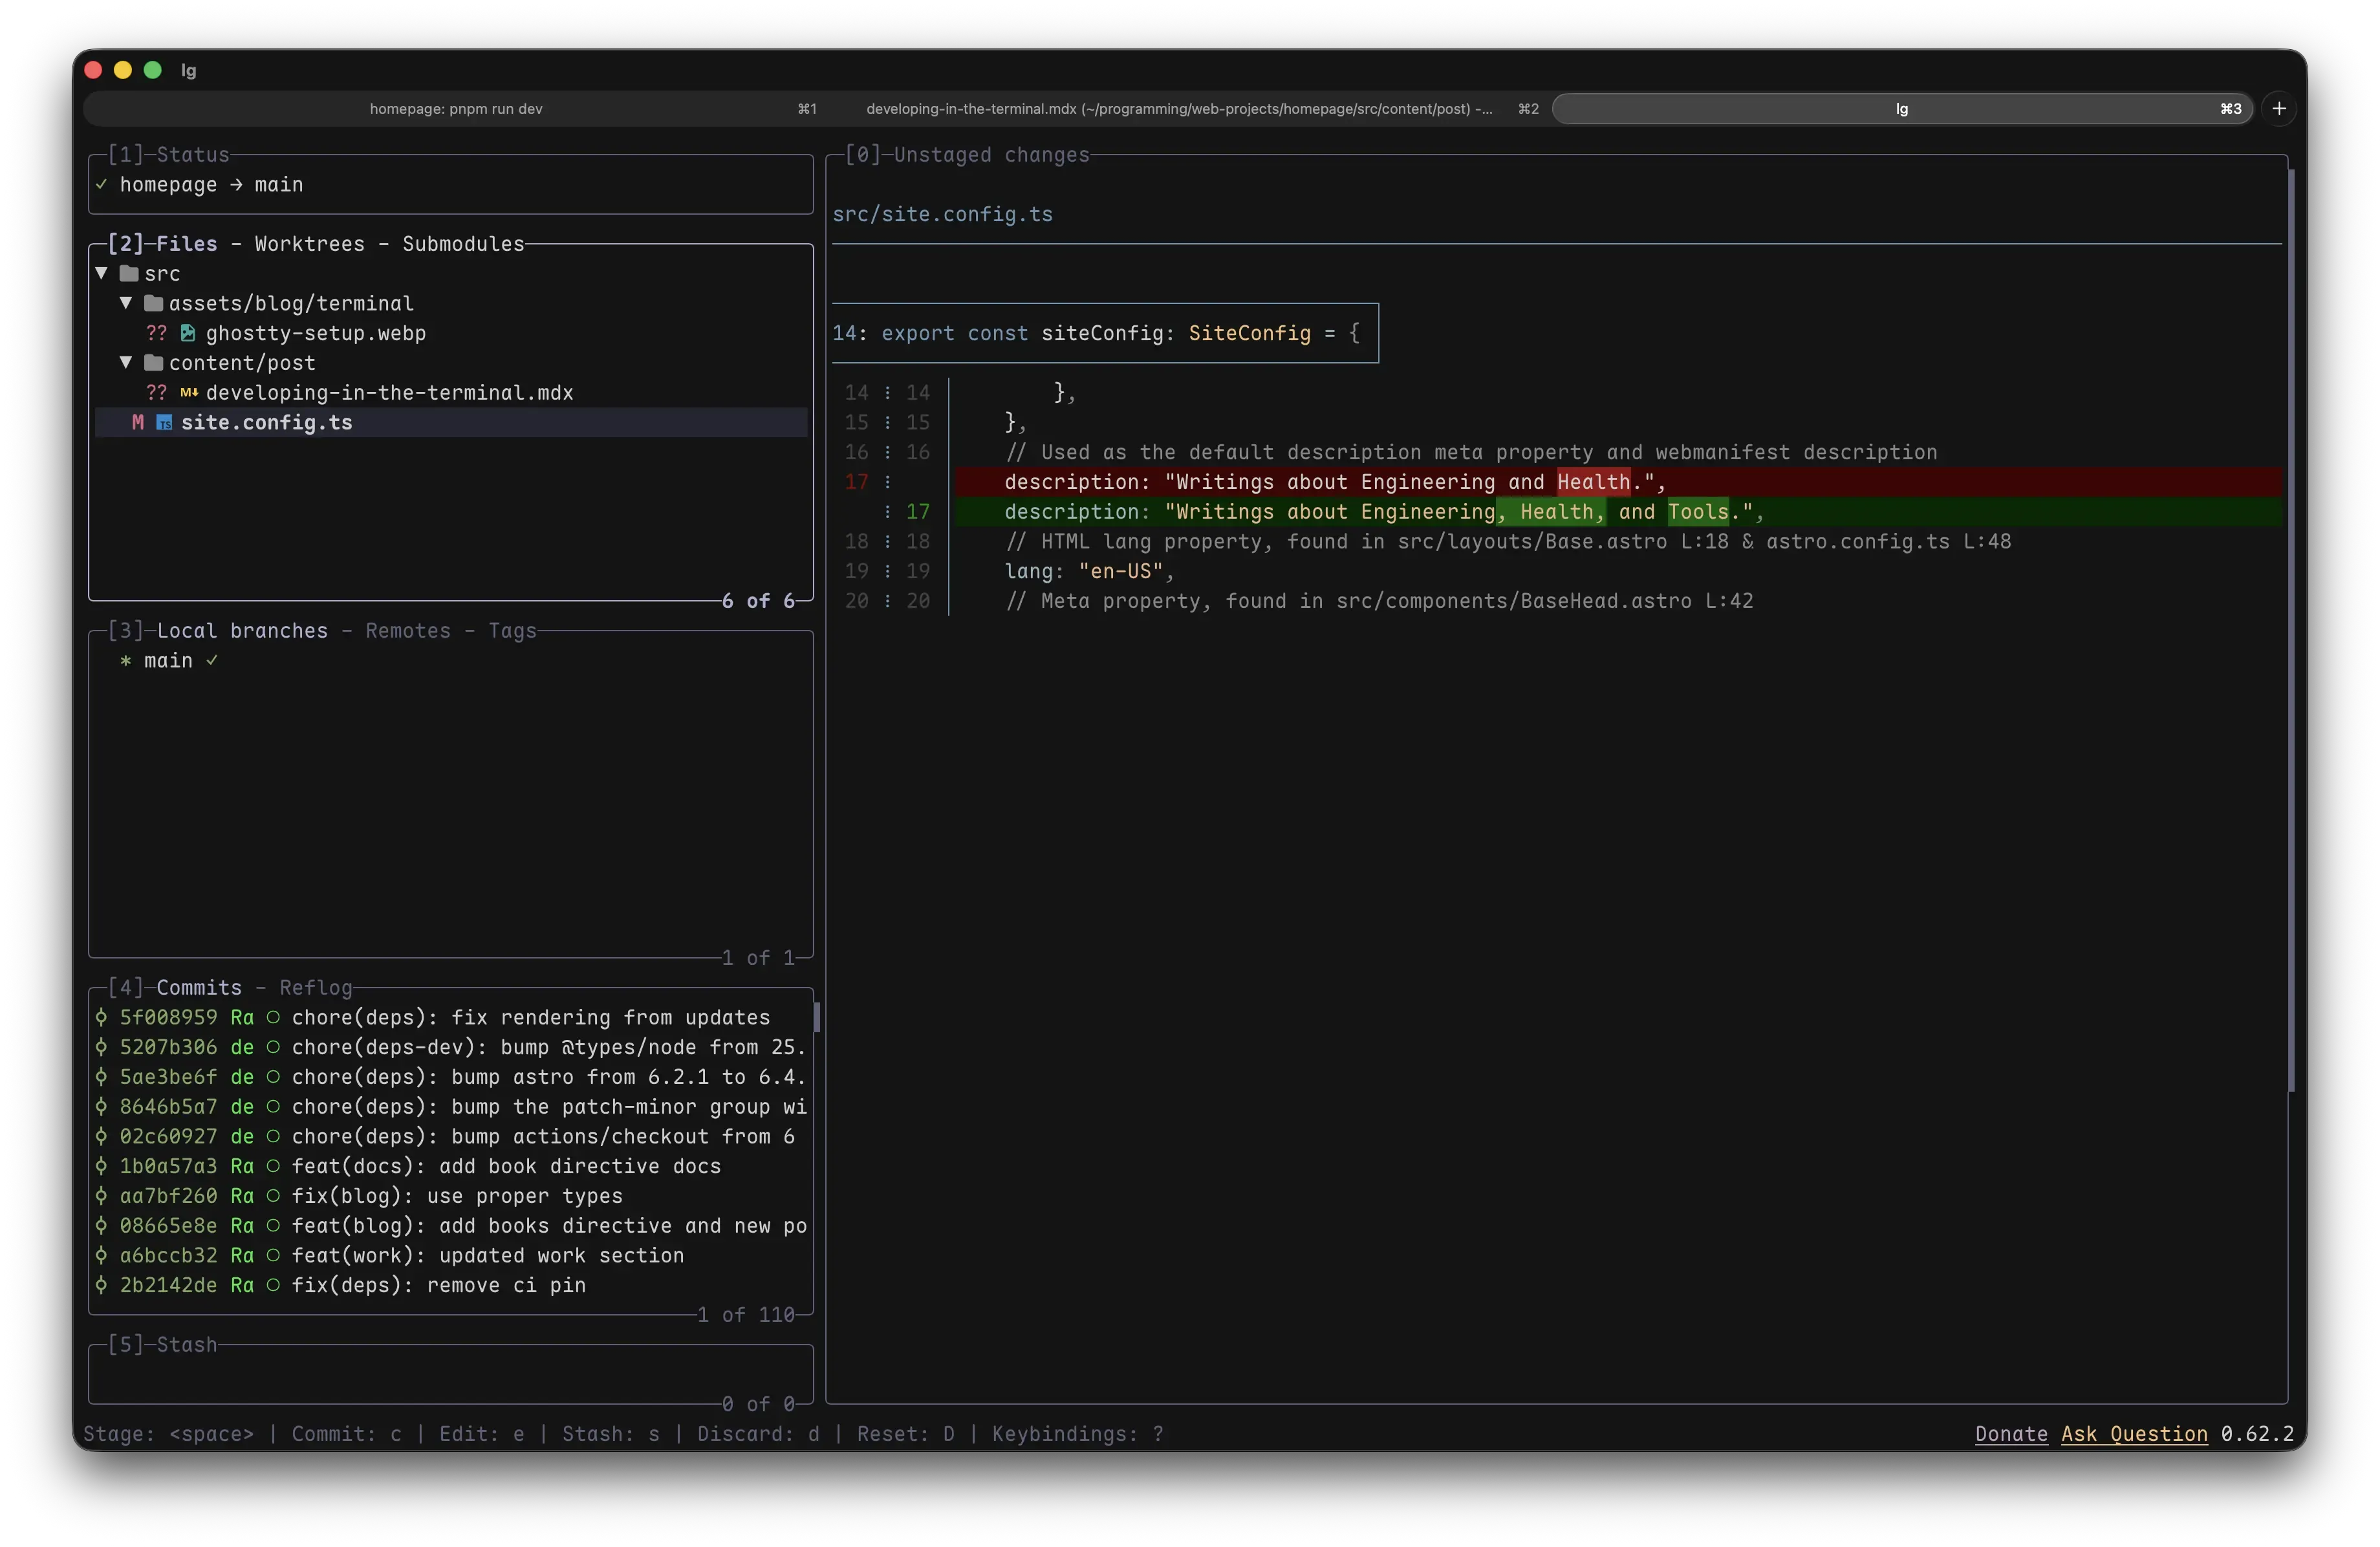Screen dimensions: 2380x1547
Task: Click the ghostty-setup.webp image file icon
Action: pyautogui.click(x=187, y=333)
